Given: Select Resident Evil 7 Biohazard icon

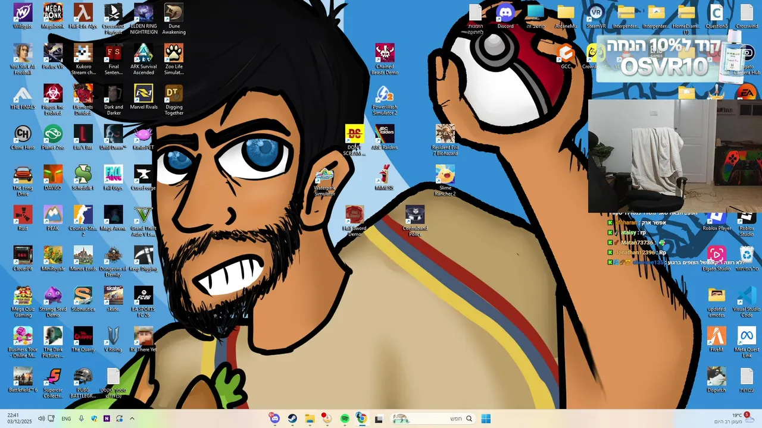Looking at the screenshot, I should (445, 140).
